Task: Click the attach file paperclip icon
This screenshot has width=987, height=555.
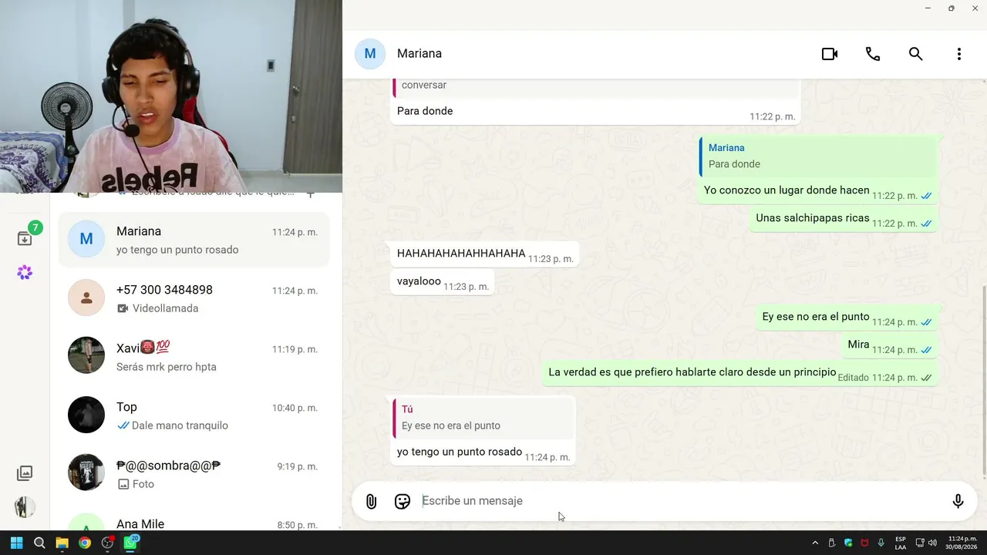Action: point(371,502)
